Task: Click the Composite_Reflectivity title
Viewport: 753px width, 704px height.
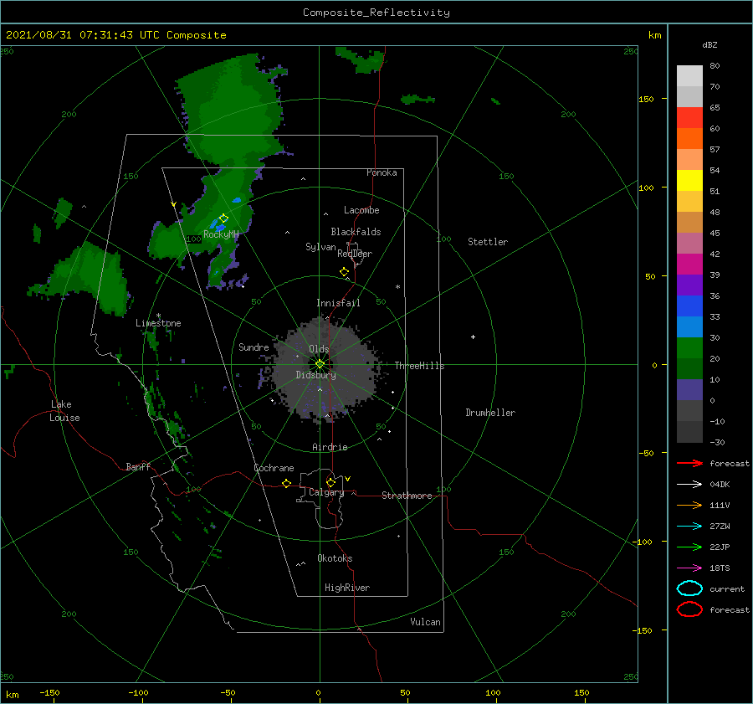Action: (x=376, y=13)
